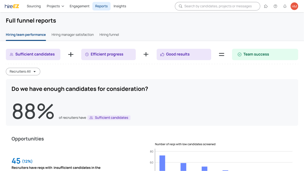
Task: Switch to the Hiring funnel tab
Action: pyautogui.click(x=109, y=35)
